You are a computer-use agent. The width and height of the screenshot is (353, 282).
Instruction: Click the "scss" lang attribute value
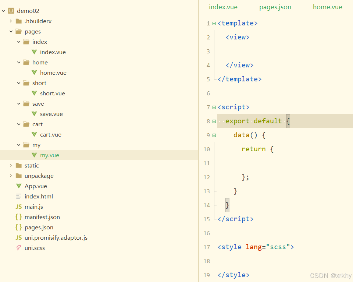point(278,247)
